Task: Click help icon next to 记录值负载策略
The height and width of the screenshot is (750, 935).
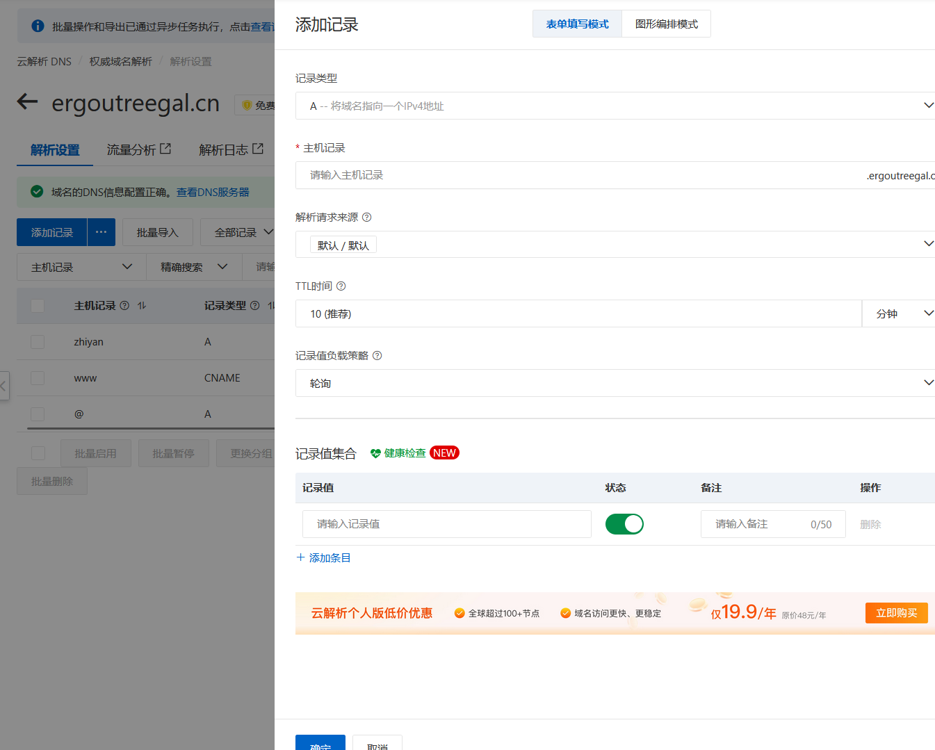Action: (x=377, y=356)
